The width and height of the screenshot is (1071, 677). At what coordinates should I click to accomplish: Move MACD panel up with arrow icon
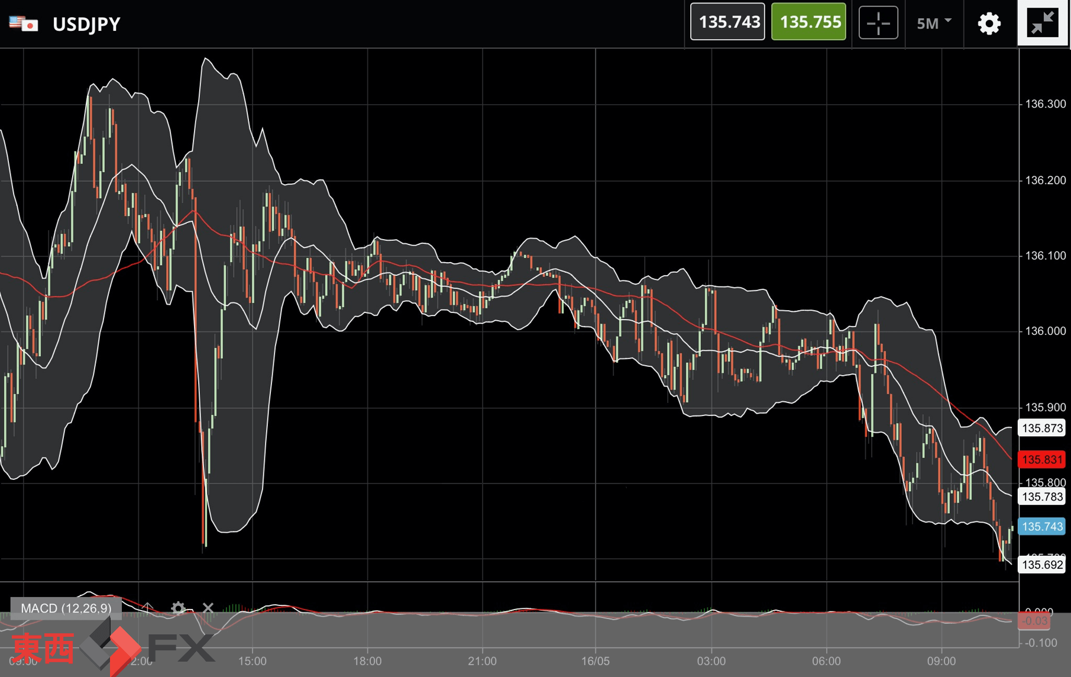pos(147,608)
